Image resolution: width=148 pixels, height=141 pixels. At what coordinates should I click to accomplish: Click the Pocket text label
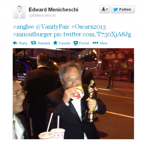pyautogui.click(x=84, y=43)
